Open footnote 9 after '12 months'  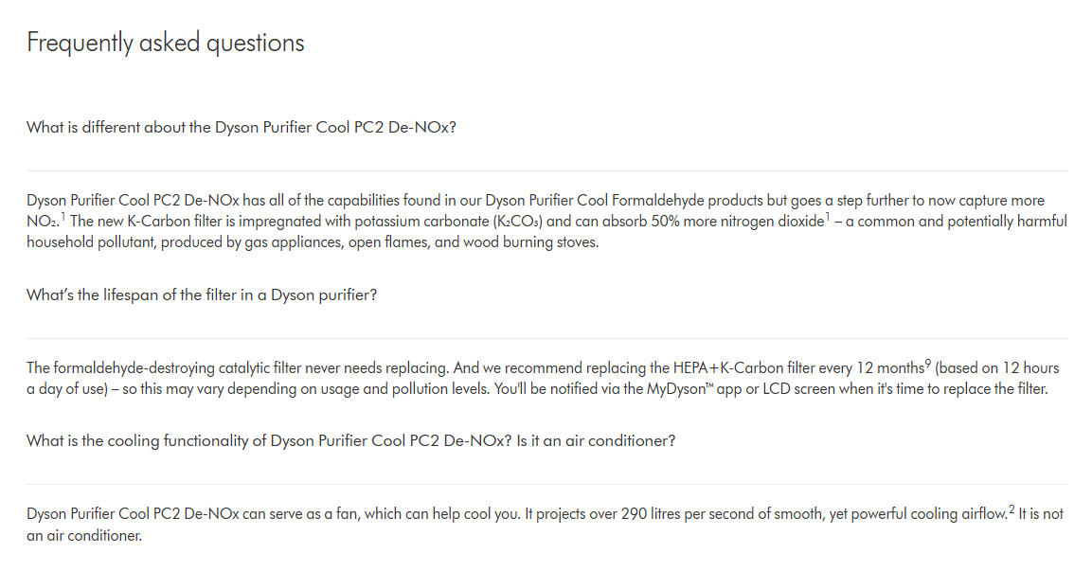(928, 363)
